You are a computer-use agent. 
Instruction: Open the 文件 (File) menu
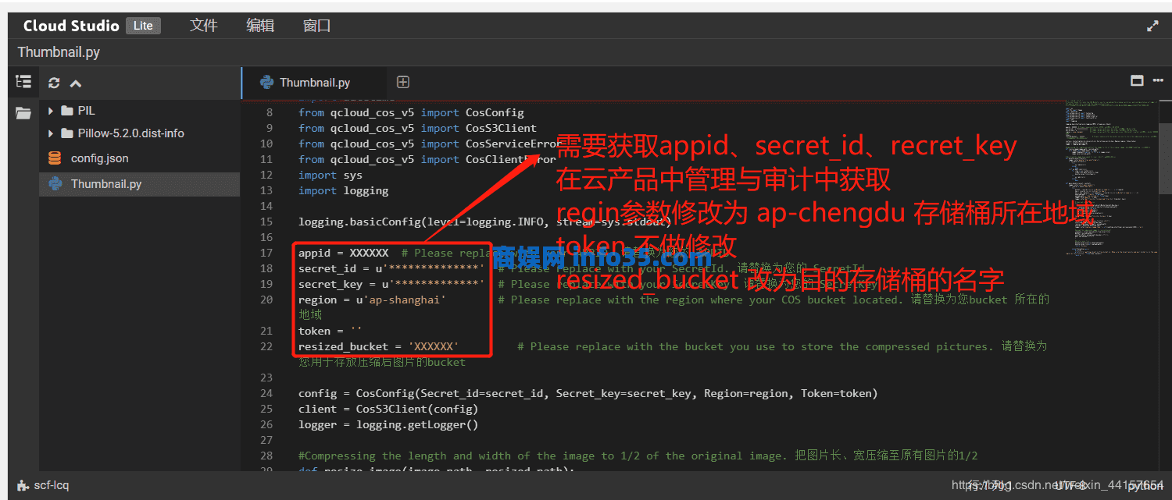(x=203, y=26)
